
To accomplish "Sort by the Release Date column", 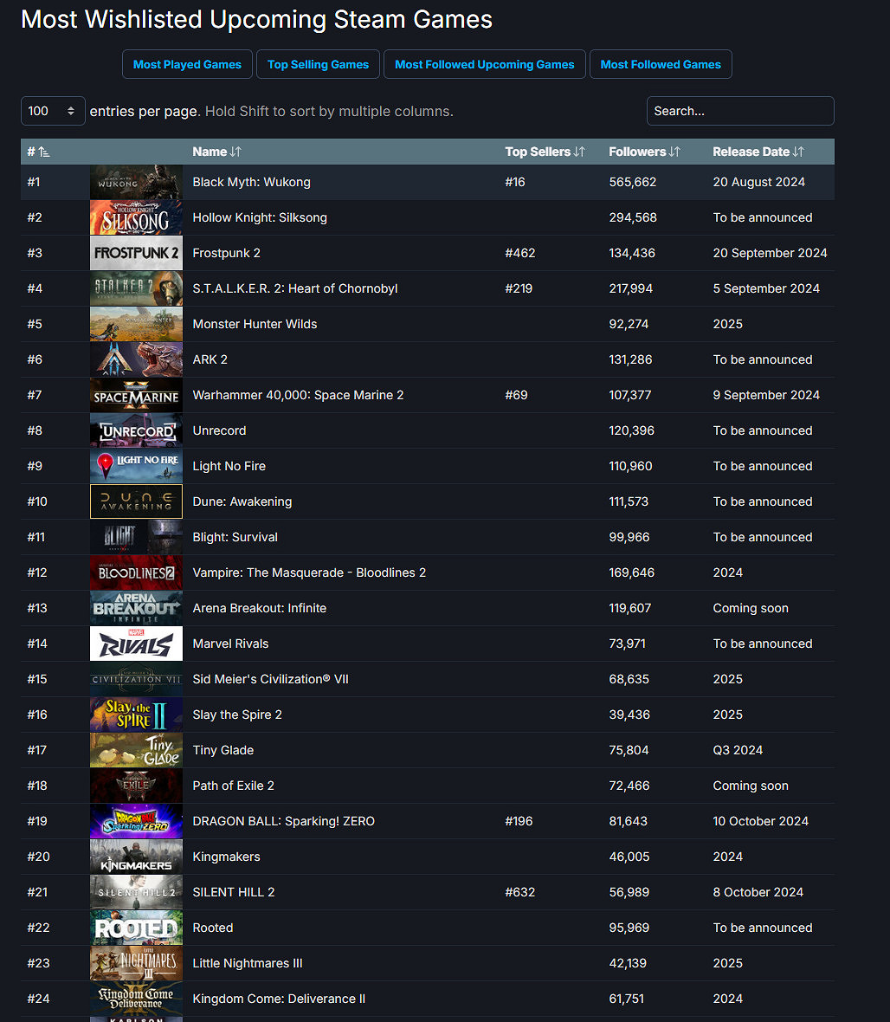I will pos(758,152).
